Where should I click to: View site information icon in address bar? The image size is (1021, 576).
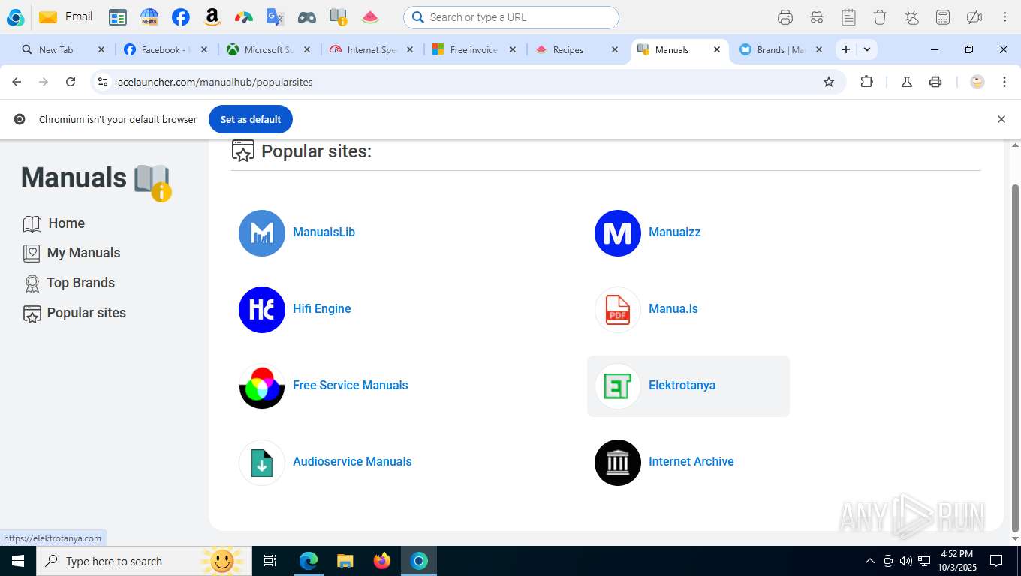[104, 82]
